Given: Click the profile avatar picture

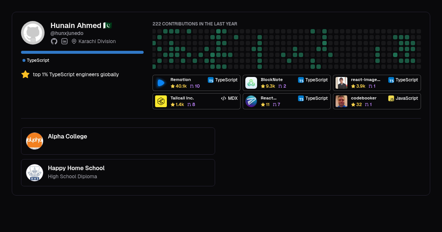Looking at the screenshot, I should [33, 33].
